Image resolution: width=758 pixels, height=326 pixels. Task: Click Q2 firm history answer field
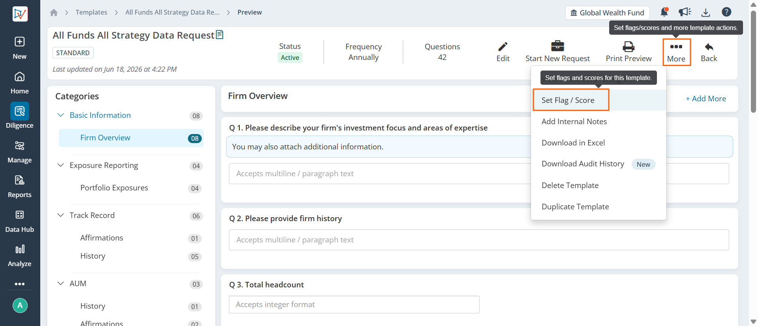479,240
